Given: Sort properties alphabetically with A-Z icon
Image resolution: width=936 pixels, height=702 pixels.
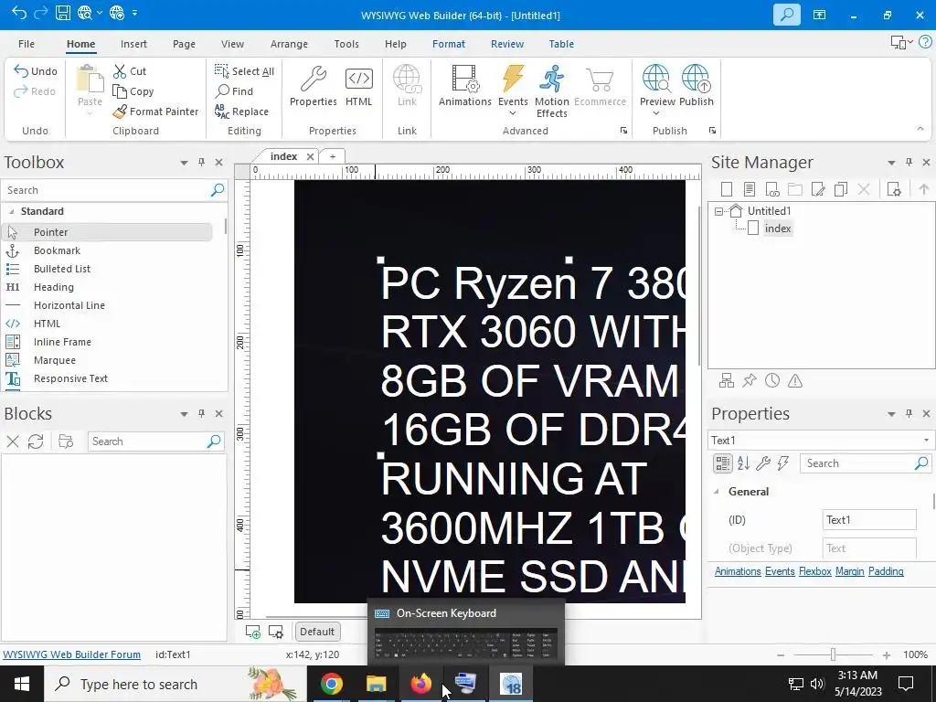Looking at the screenshot, I should pos(743,463).
